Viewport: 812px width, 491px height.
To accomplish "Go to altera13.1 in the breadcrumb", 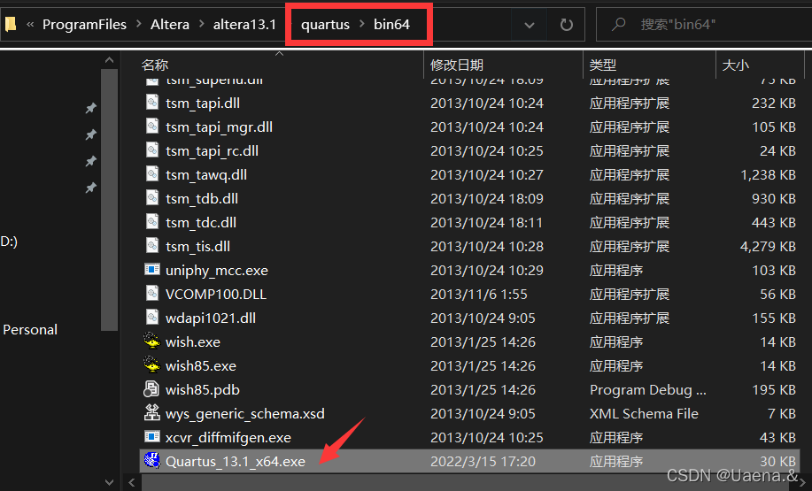I will tap(244, 24).
